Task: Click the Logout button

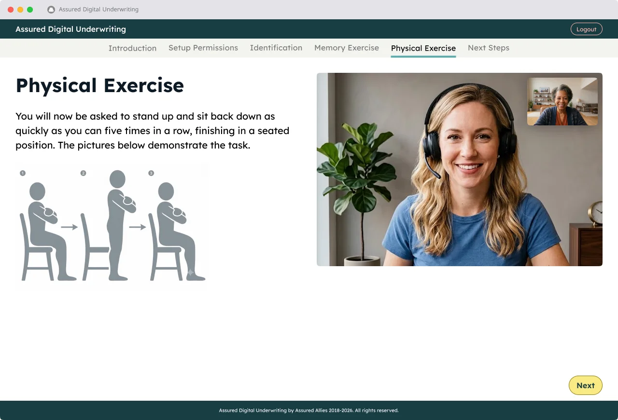Action: (587, 29)
